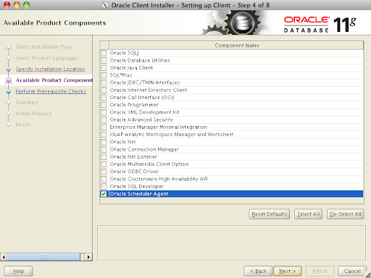
Task: Go back with the Back button
Action: point(258,271)
